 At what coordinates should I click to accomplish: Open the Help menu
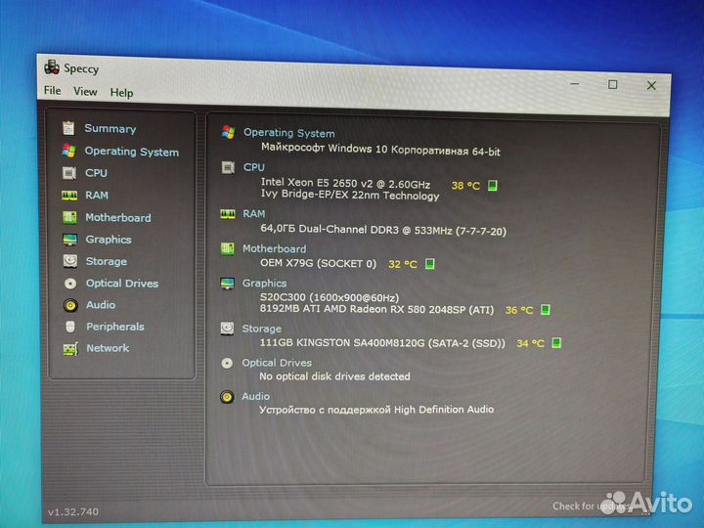tap(121, 93)
